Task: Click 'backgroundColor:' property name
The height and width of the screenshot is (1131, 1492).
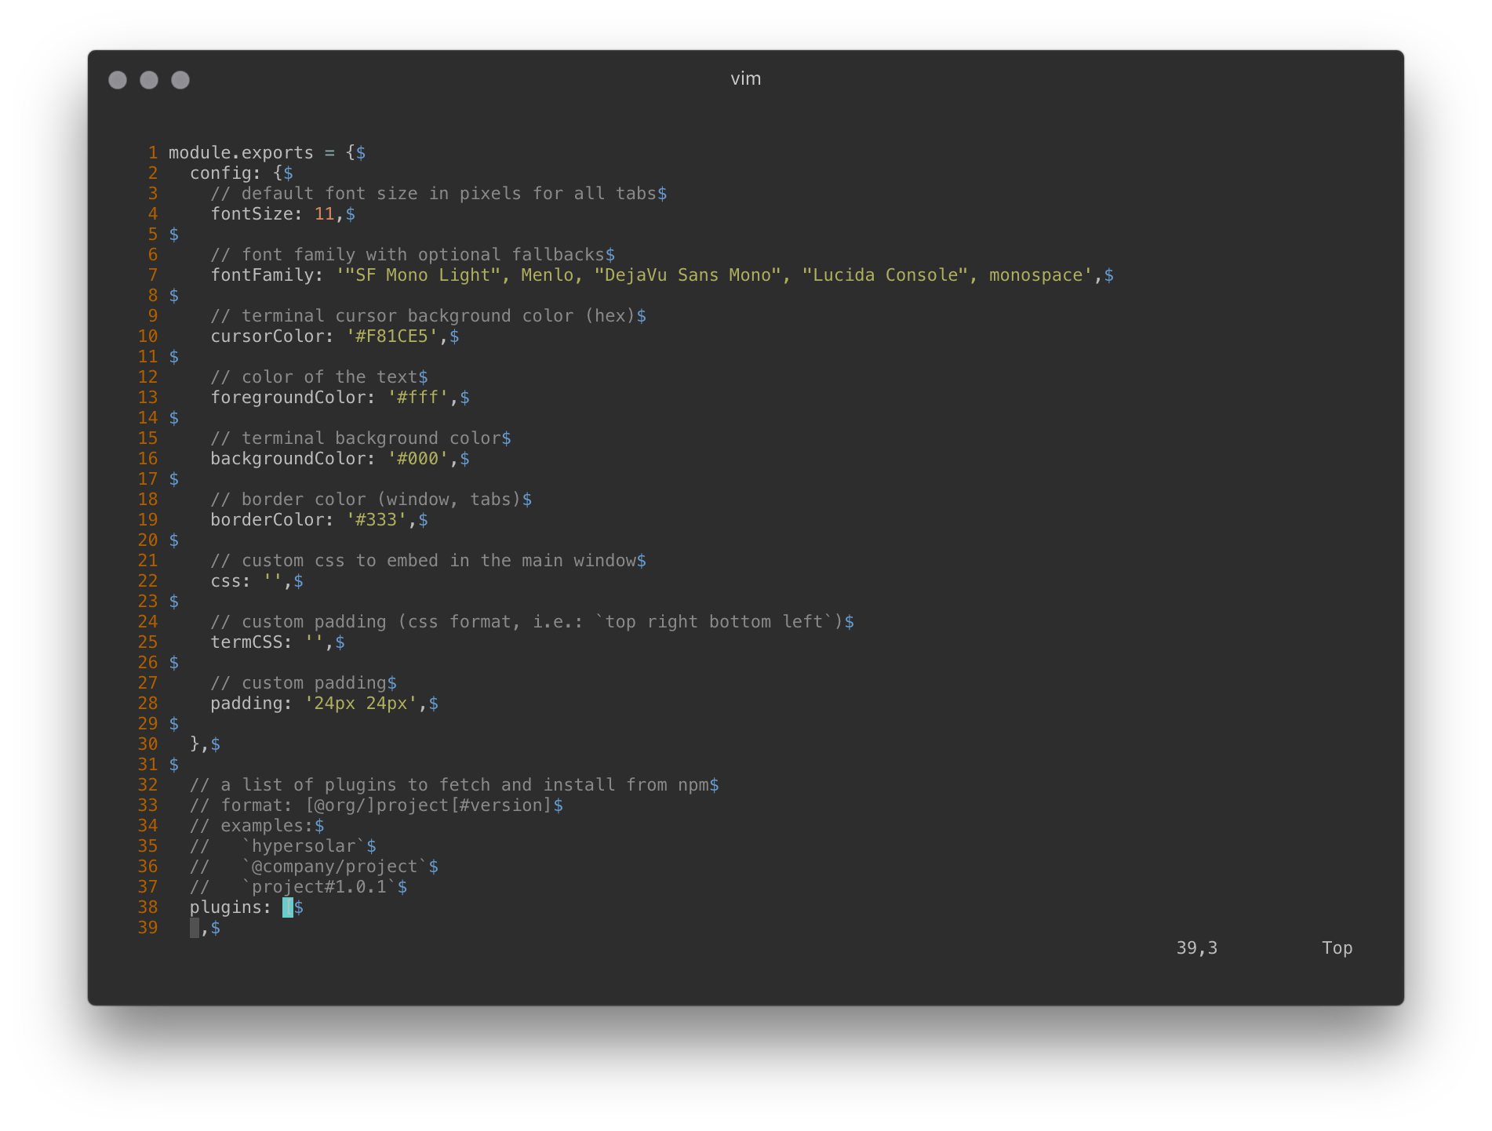Action: click(x=293, y=459)
